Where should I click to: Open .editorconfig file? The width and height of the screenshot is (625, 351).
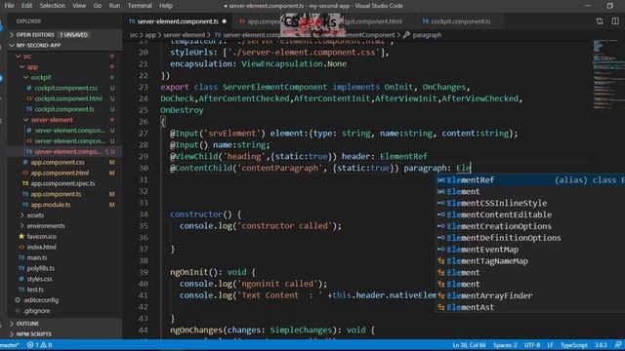coord(41,300)
